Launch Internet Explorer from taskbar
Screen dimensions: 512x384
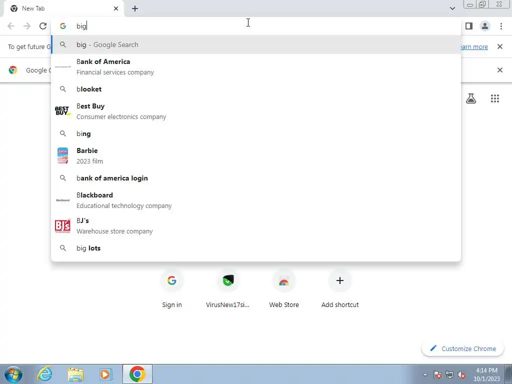[x=44, y=374]
